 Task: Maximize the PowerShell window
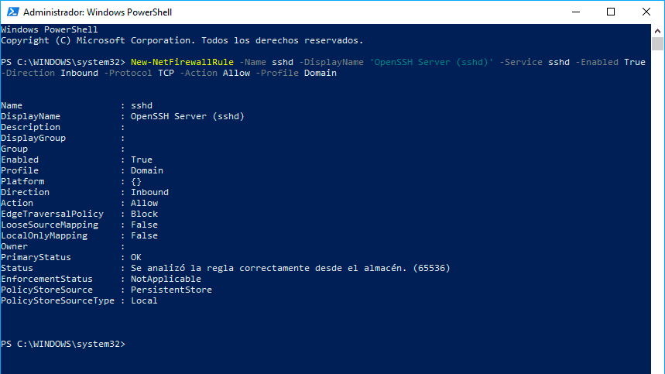tap(611, 12)
